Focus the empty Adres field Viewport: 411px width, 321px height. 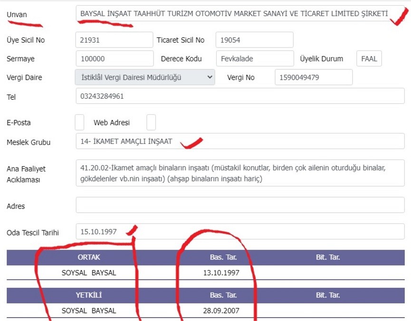click(x=240, y=205)
